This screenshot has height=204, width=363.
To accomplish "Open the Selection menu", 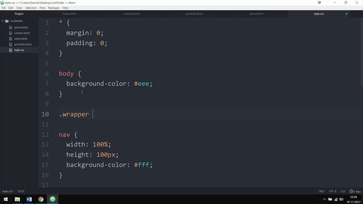I will (31, 8).
